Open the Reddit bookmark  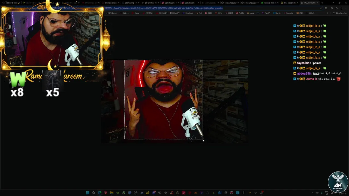(x=240, y=13)
